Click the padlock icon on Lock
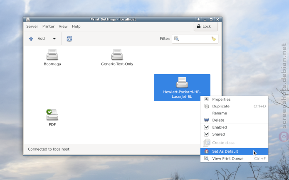Screen dimensions: 289x180 199,26
